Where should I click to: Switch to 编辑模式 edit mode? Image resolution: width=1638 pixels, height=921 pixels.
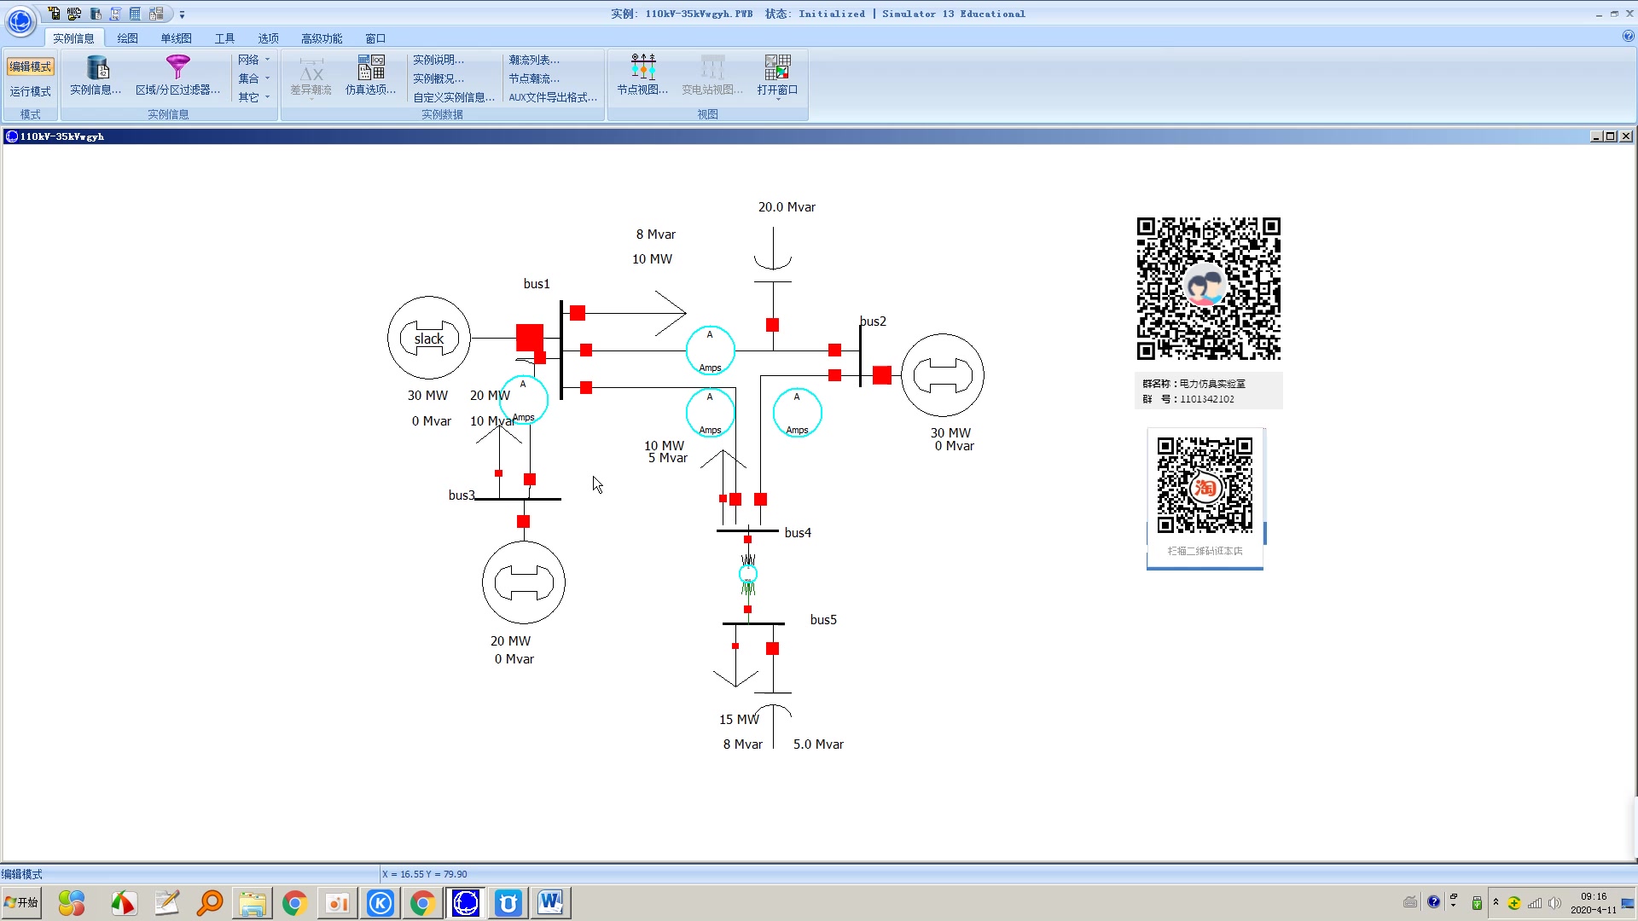coord(31,67)
